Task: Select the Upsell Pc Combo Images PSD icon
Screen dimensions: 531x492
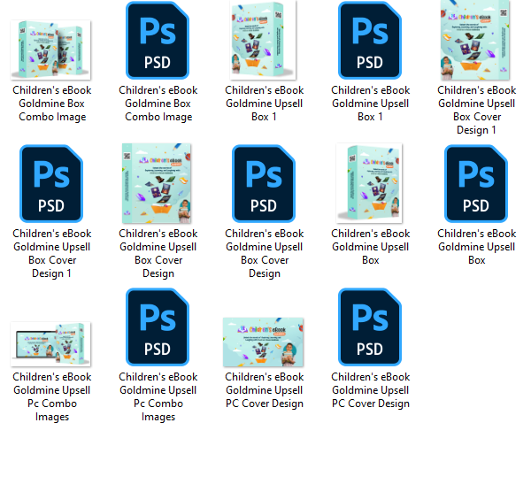Action: (x=158, y=327)
